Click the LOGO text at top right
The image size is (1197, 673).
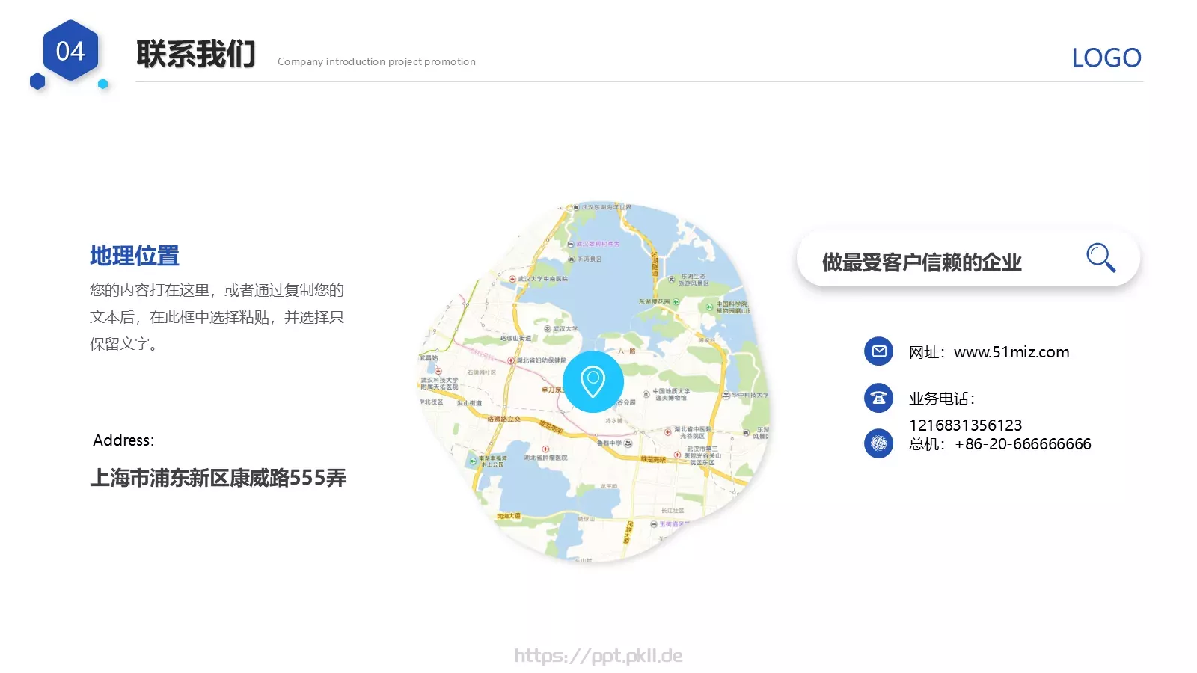[x=1106, y=58]
